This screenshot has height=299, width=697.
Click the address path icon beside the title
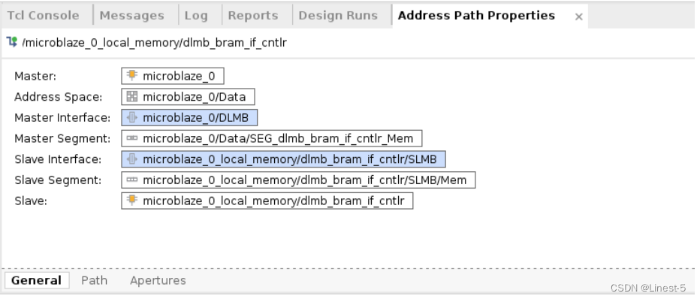point(12,42)
